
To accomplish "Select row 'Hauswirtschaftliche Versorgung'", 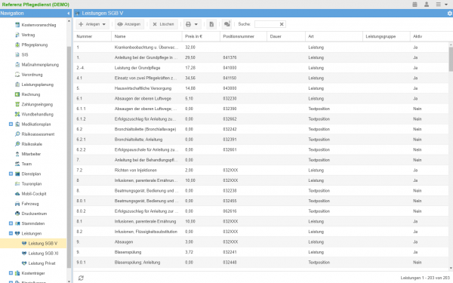I will click(261, 88).
